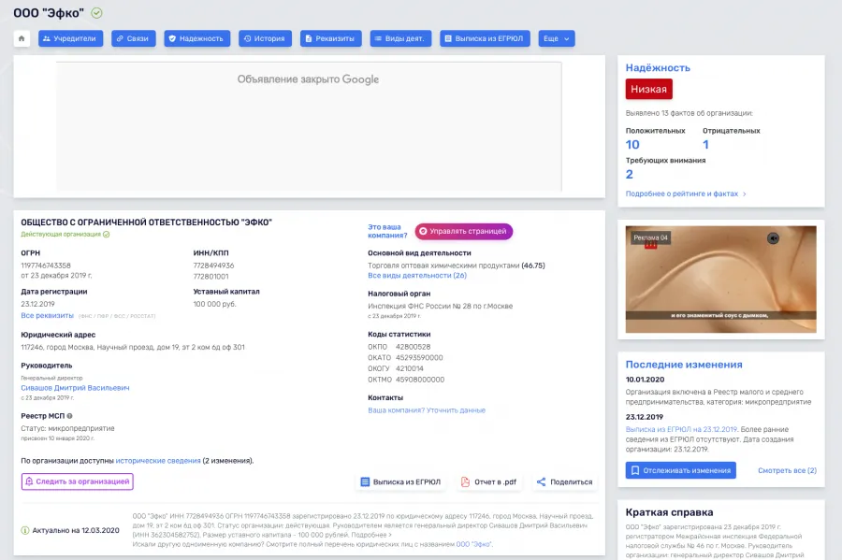Select the ИНН value 7728494936

tap(213, 266)
